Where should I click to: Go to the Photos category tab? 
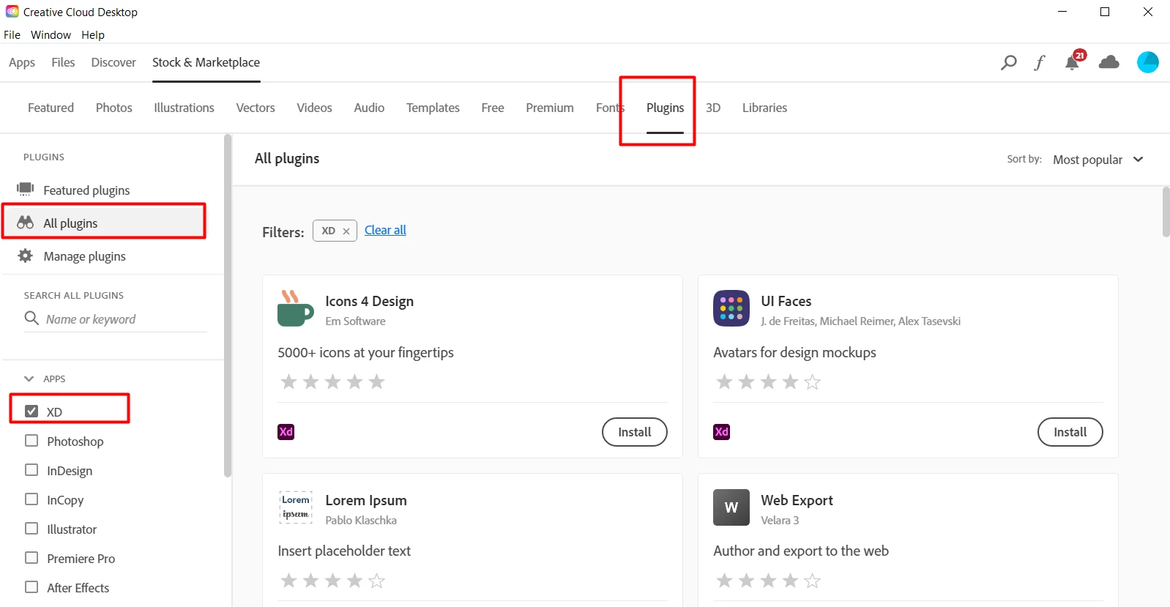[x=114, y=108]
